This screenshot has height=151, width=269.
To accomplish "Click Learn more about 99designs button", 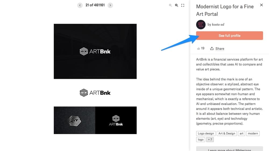I will [x=229, y=149].
